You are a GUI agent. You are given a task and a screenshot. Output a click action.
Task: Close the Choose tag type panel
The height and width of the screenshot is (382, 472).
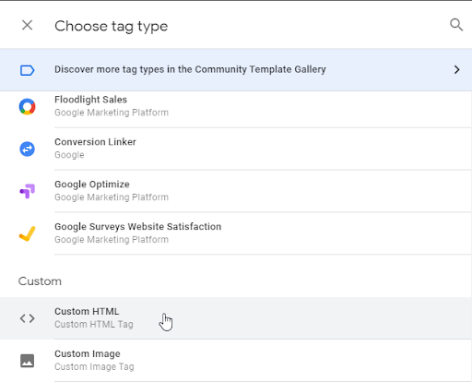28,25
